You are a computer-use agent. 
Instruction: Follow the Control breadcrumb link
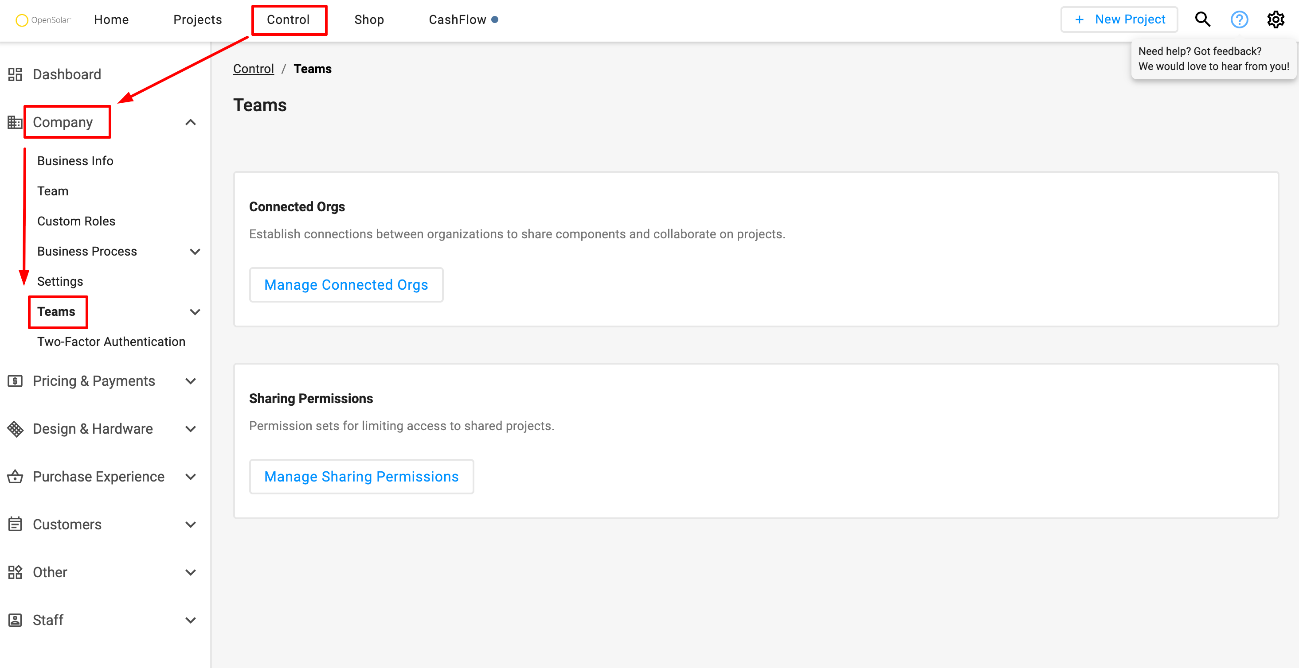point(254,69)
